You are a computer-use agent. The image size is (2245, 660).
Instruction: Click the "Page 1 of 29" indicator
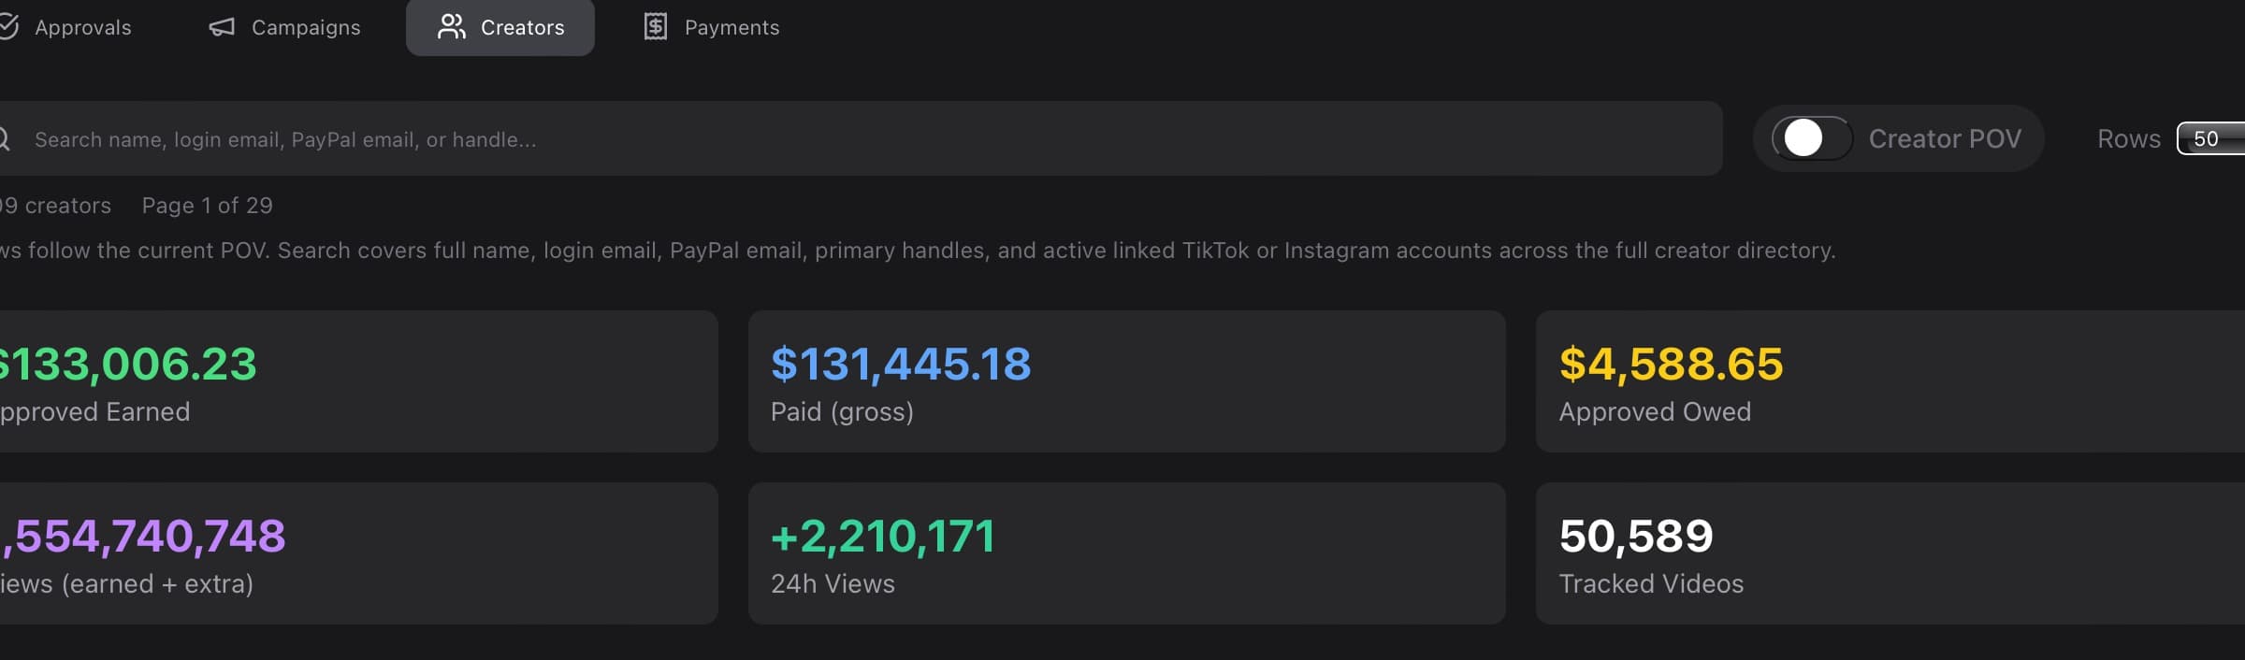tap(207, 206)
